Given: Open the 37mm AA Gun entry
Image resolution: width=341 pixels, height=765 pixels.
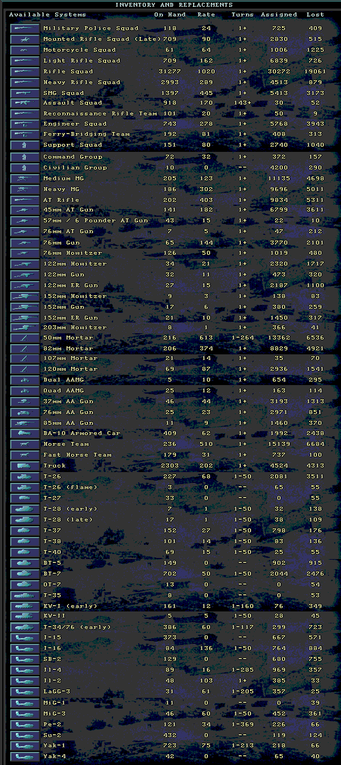Looking at the screenshot, I should point(68,401).
